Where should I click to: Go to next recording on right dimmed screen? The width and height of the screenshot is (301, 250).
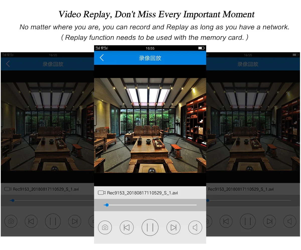click(x=270, y=221)
